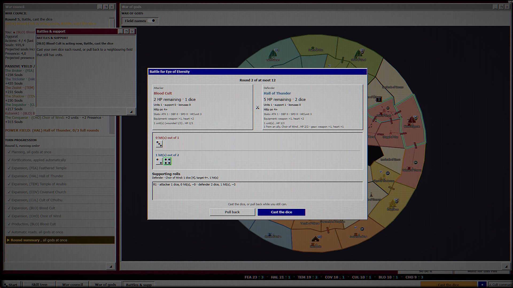Click the Expansion, (BLO) Blood Cult row
The width and height of the screenshot is (513, 288).
click(60, 208)
